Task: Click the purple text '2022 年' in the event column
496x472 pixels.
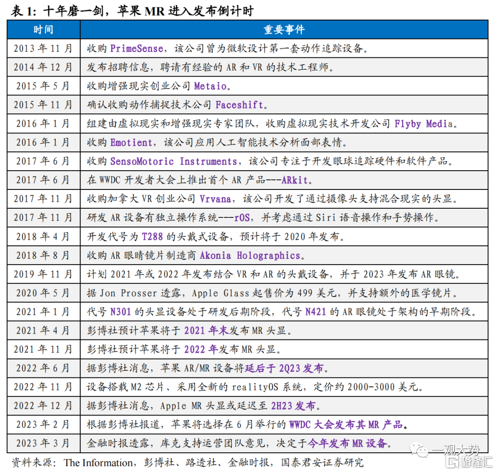Action: pos(201,350)
